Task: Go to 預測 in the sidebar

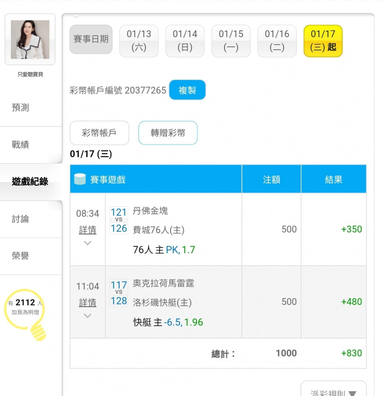Action: coord(21,107)
